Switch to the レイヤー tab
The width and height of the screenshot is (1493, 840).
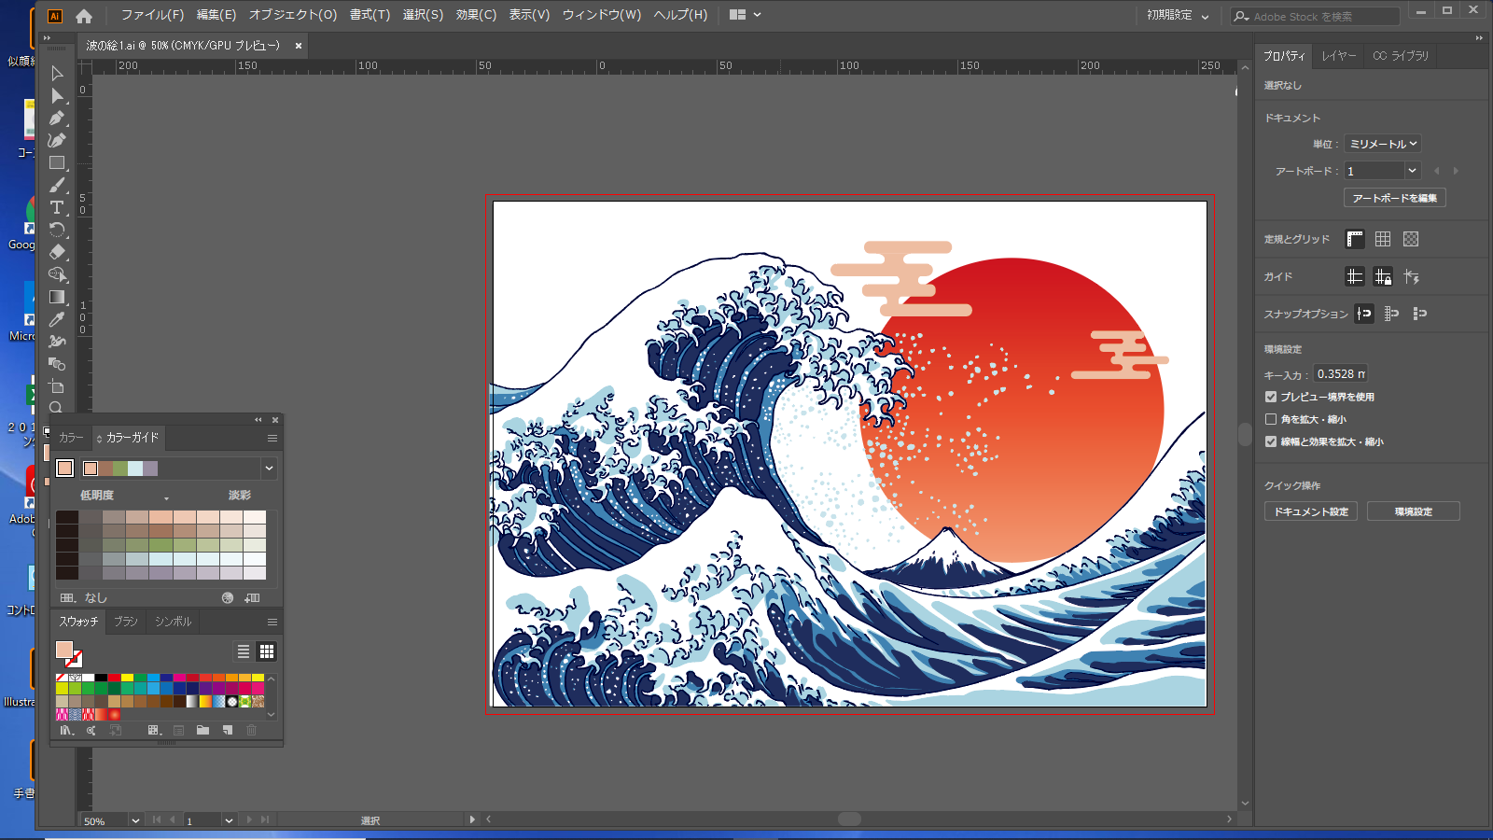pos(1338,56)
